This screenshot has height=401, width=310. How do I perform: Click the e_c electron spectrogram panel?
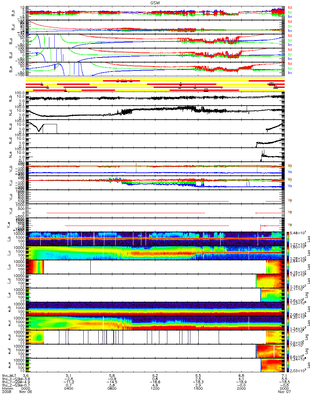tap(155, 323)
